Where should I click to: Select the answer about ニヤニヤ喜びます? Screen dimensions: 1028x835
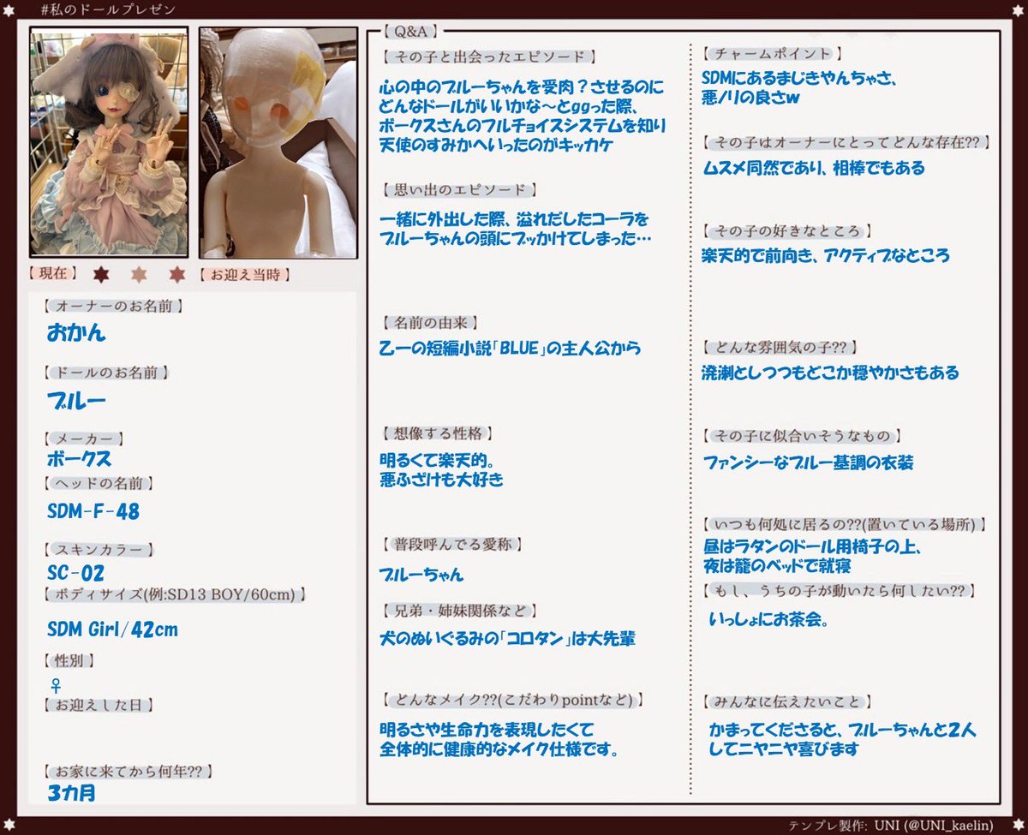pyautogui.click(x=843, y=739)
